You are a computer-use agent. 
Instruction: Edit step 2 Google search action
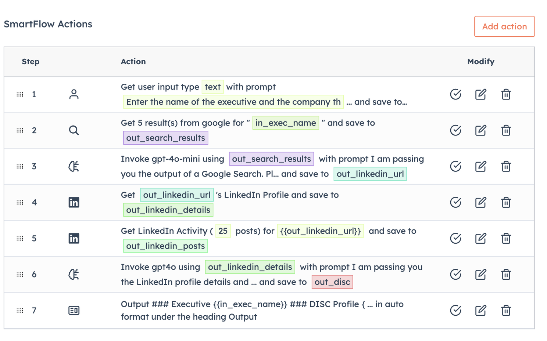[x=480, y=130]
